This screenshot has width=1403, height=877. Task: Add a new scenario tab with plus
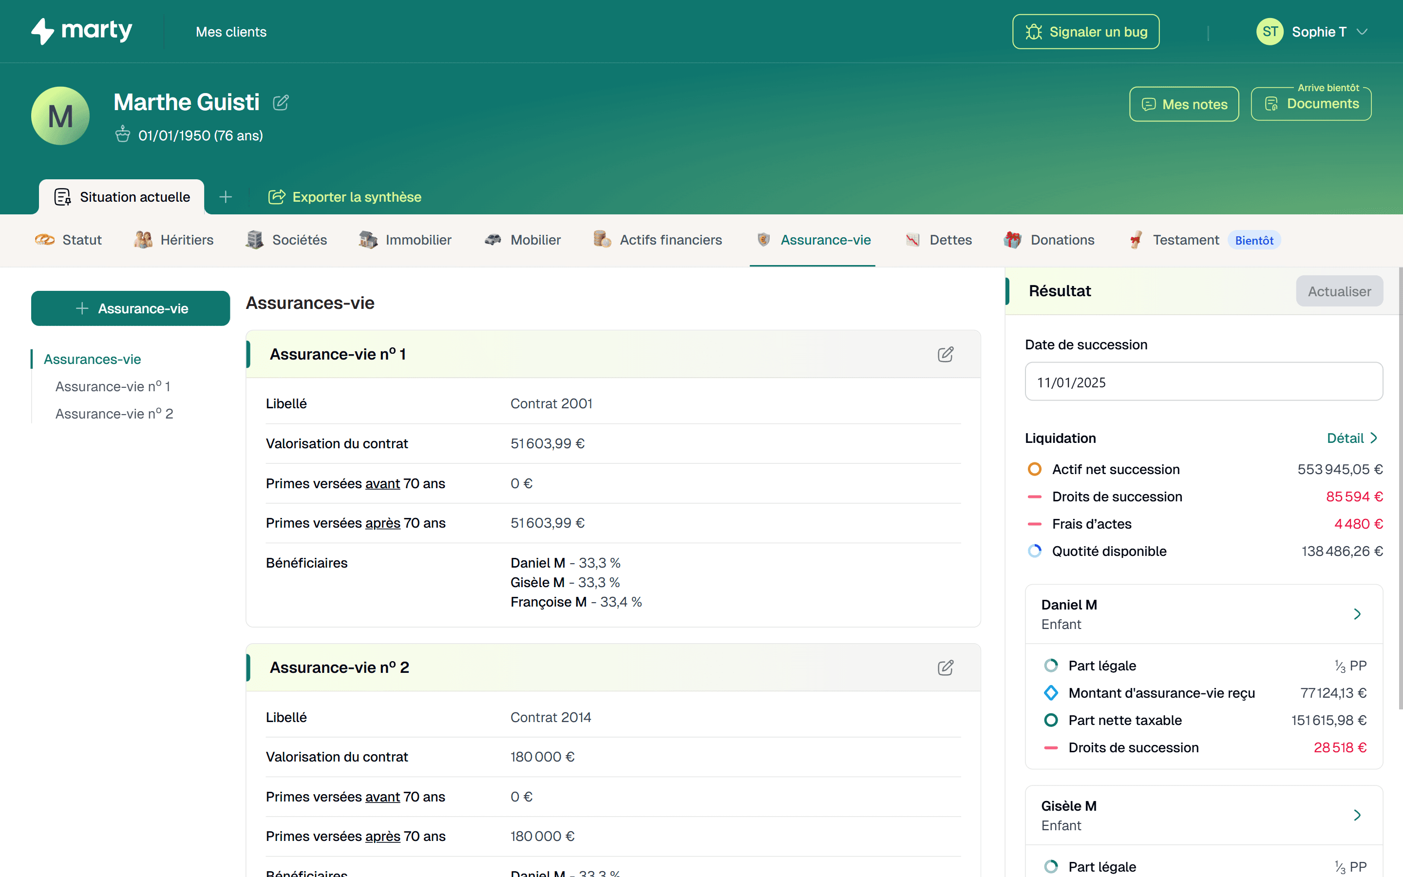tap(226, 197)
